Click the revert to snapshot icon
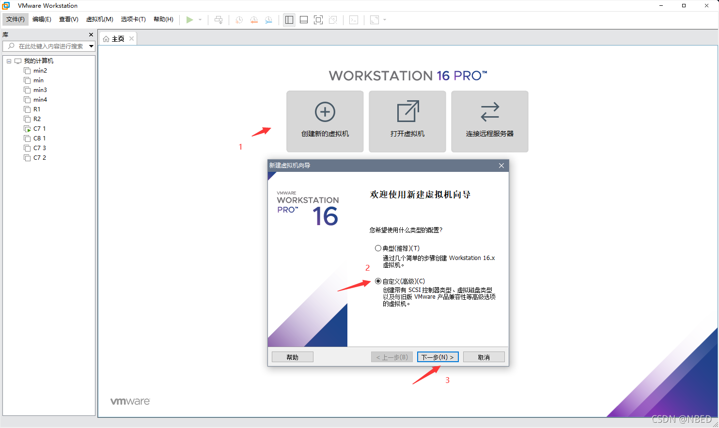Viewport: 719px width, 428px height. pyautogui.click(x=253, y=20)
